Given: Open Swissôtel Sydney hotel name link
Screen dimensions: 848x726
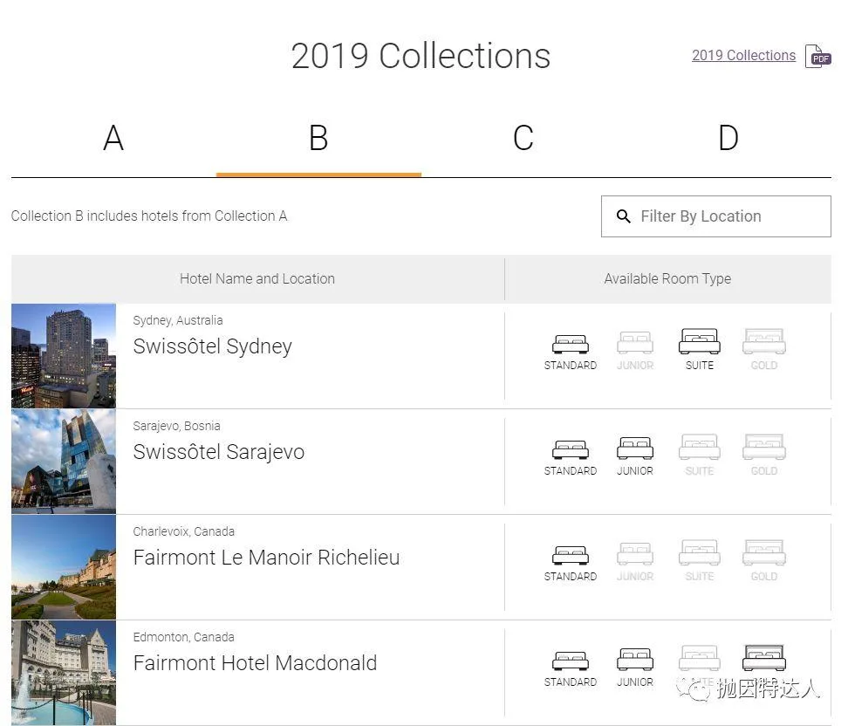Looking at the screenshot, I should [x=212, y=346].
